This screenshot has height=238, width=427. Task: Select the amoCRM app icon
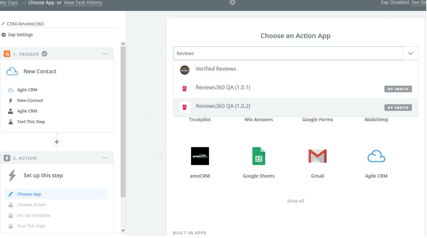pyautogui.click(x=200, y=156)
